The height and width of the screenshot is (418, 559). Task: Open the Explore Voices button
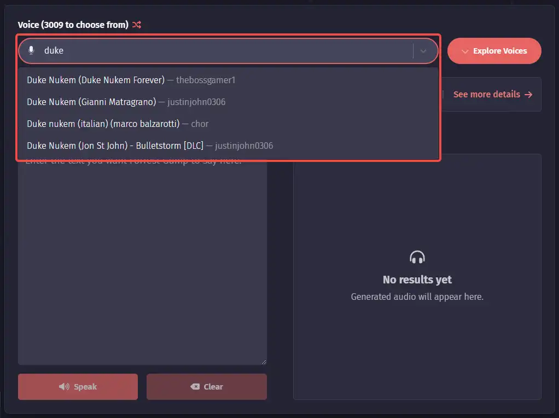click(x=494, y=51)
